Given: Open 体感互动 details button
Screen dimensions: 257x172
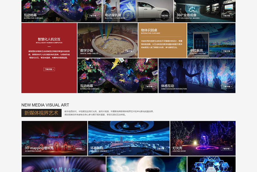Looking at the screenshot, I should click(227, 87).
